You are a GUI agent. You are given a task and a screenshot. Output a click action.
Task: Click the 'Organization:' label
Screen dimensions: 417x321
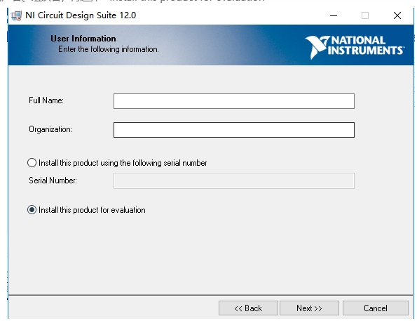click(x=50, y=129)
